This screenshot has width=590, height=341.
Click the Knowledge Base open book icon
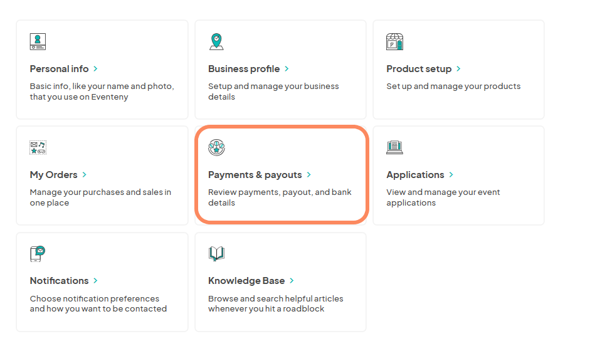pyautogui.click(x=216, y=254)
